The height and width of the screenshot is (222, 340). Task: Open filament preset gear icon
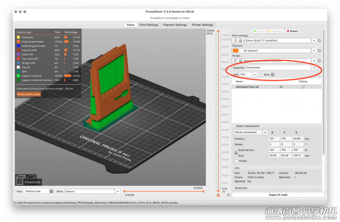319,51
